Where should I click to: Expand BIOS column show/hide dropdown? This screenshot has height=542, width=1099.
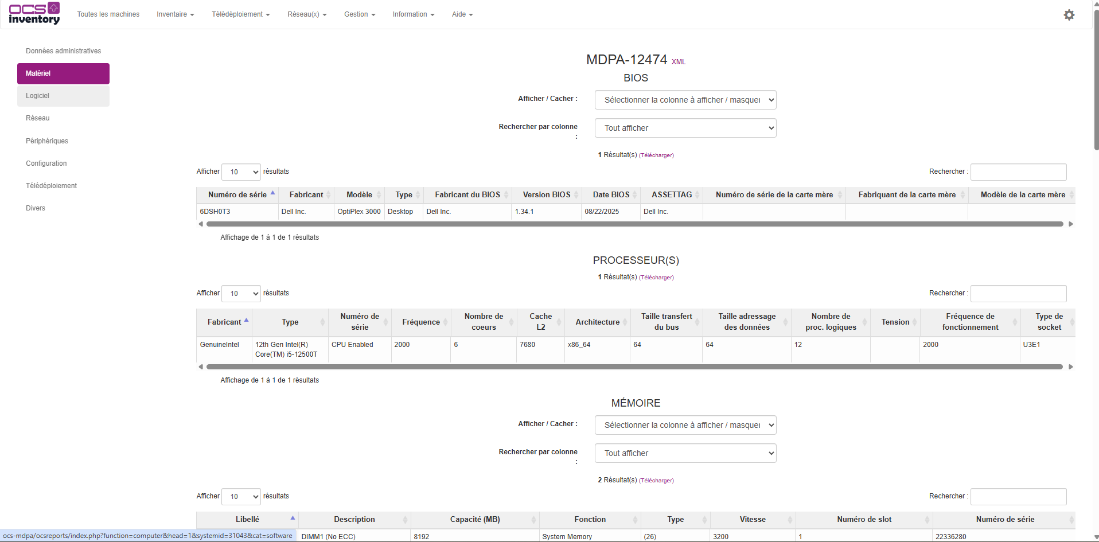click(685, 100)
